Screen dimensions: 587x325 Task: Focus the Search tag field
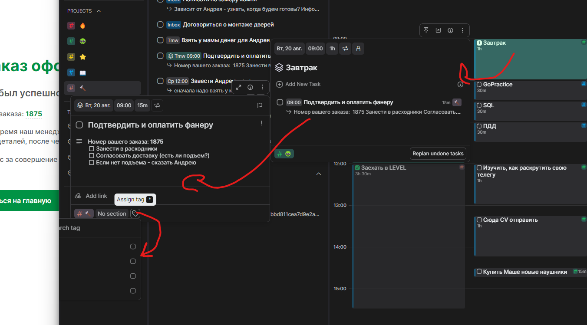[99, 228]
